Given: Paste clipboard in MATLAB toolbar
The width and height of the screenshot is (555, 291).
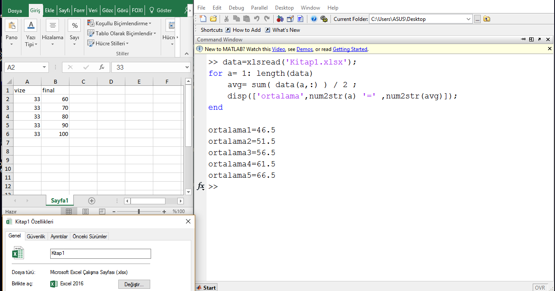Looking at the screenshot, I should 246,19.
